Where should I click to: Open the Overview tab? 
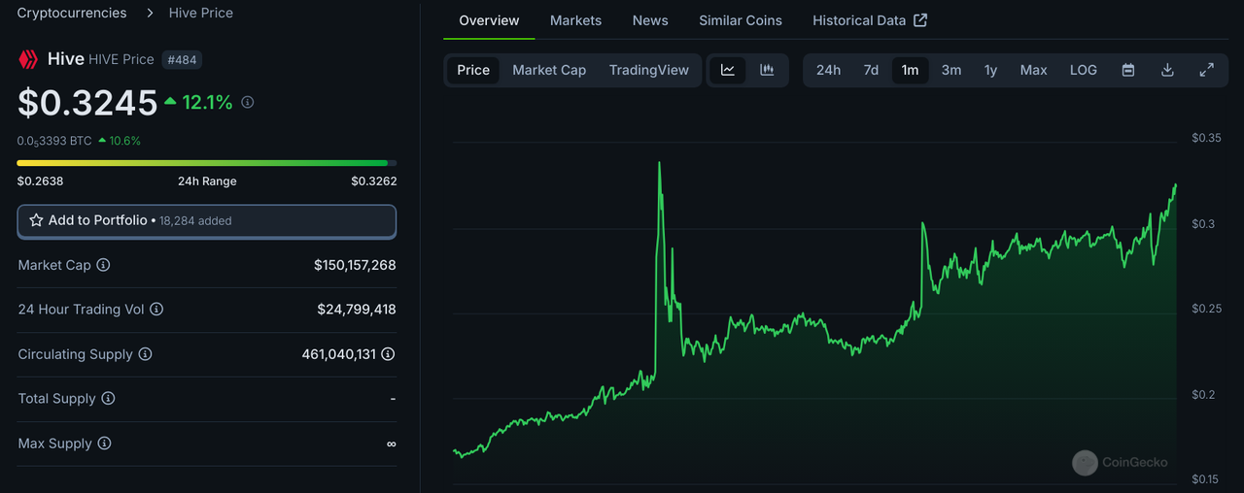(x=489, y=20)
